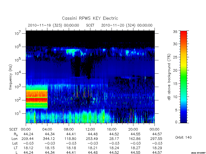Click the intense red band near 100 Hz

click(37, 100)
